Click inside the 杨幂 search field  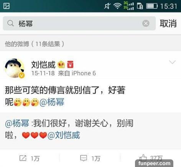79,23
